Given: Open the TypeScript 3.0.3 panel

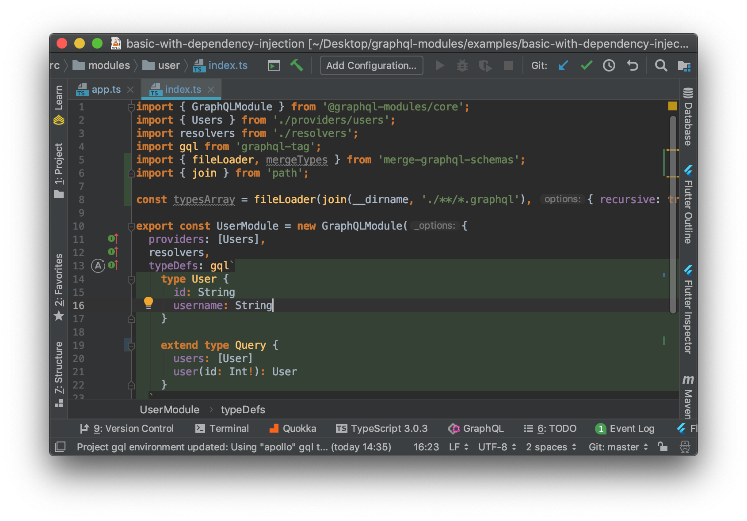Looking at the screenshot, I should point(382,428).
